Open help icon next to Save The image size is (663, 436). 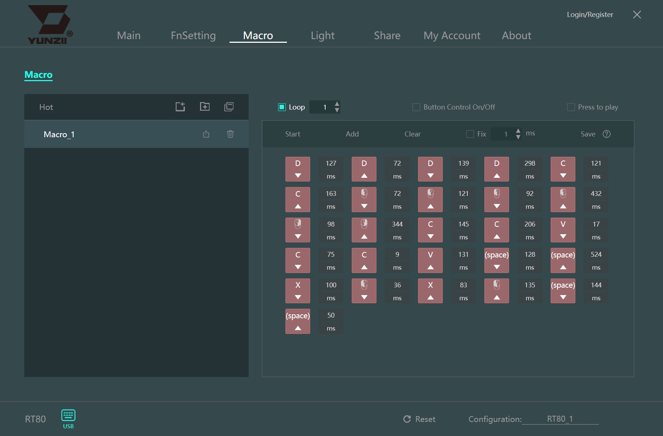tap(606, 134)
